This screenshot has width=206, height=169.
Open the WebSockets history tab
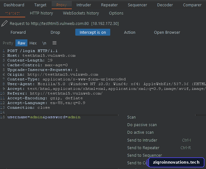[81, 13]
